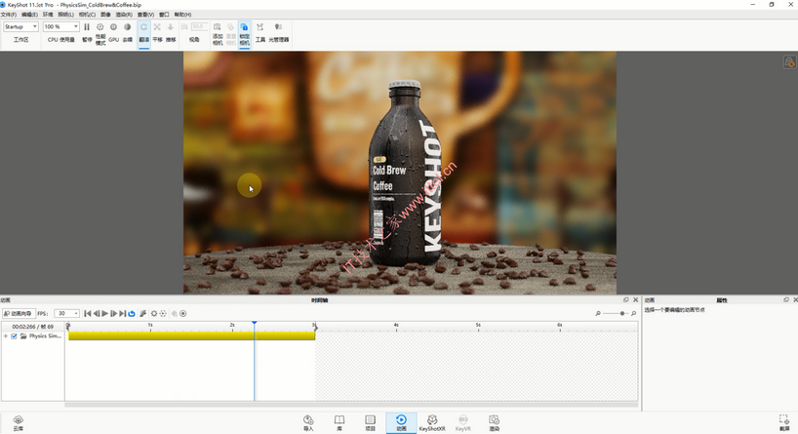Screen dimensions: 798x434
Task: Pause the render using the 暂停 icon
Action: point(87,28)
